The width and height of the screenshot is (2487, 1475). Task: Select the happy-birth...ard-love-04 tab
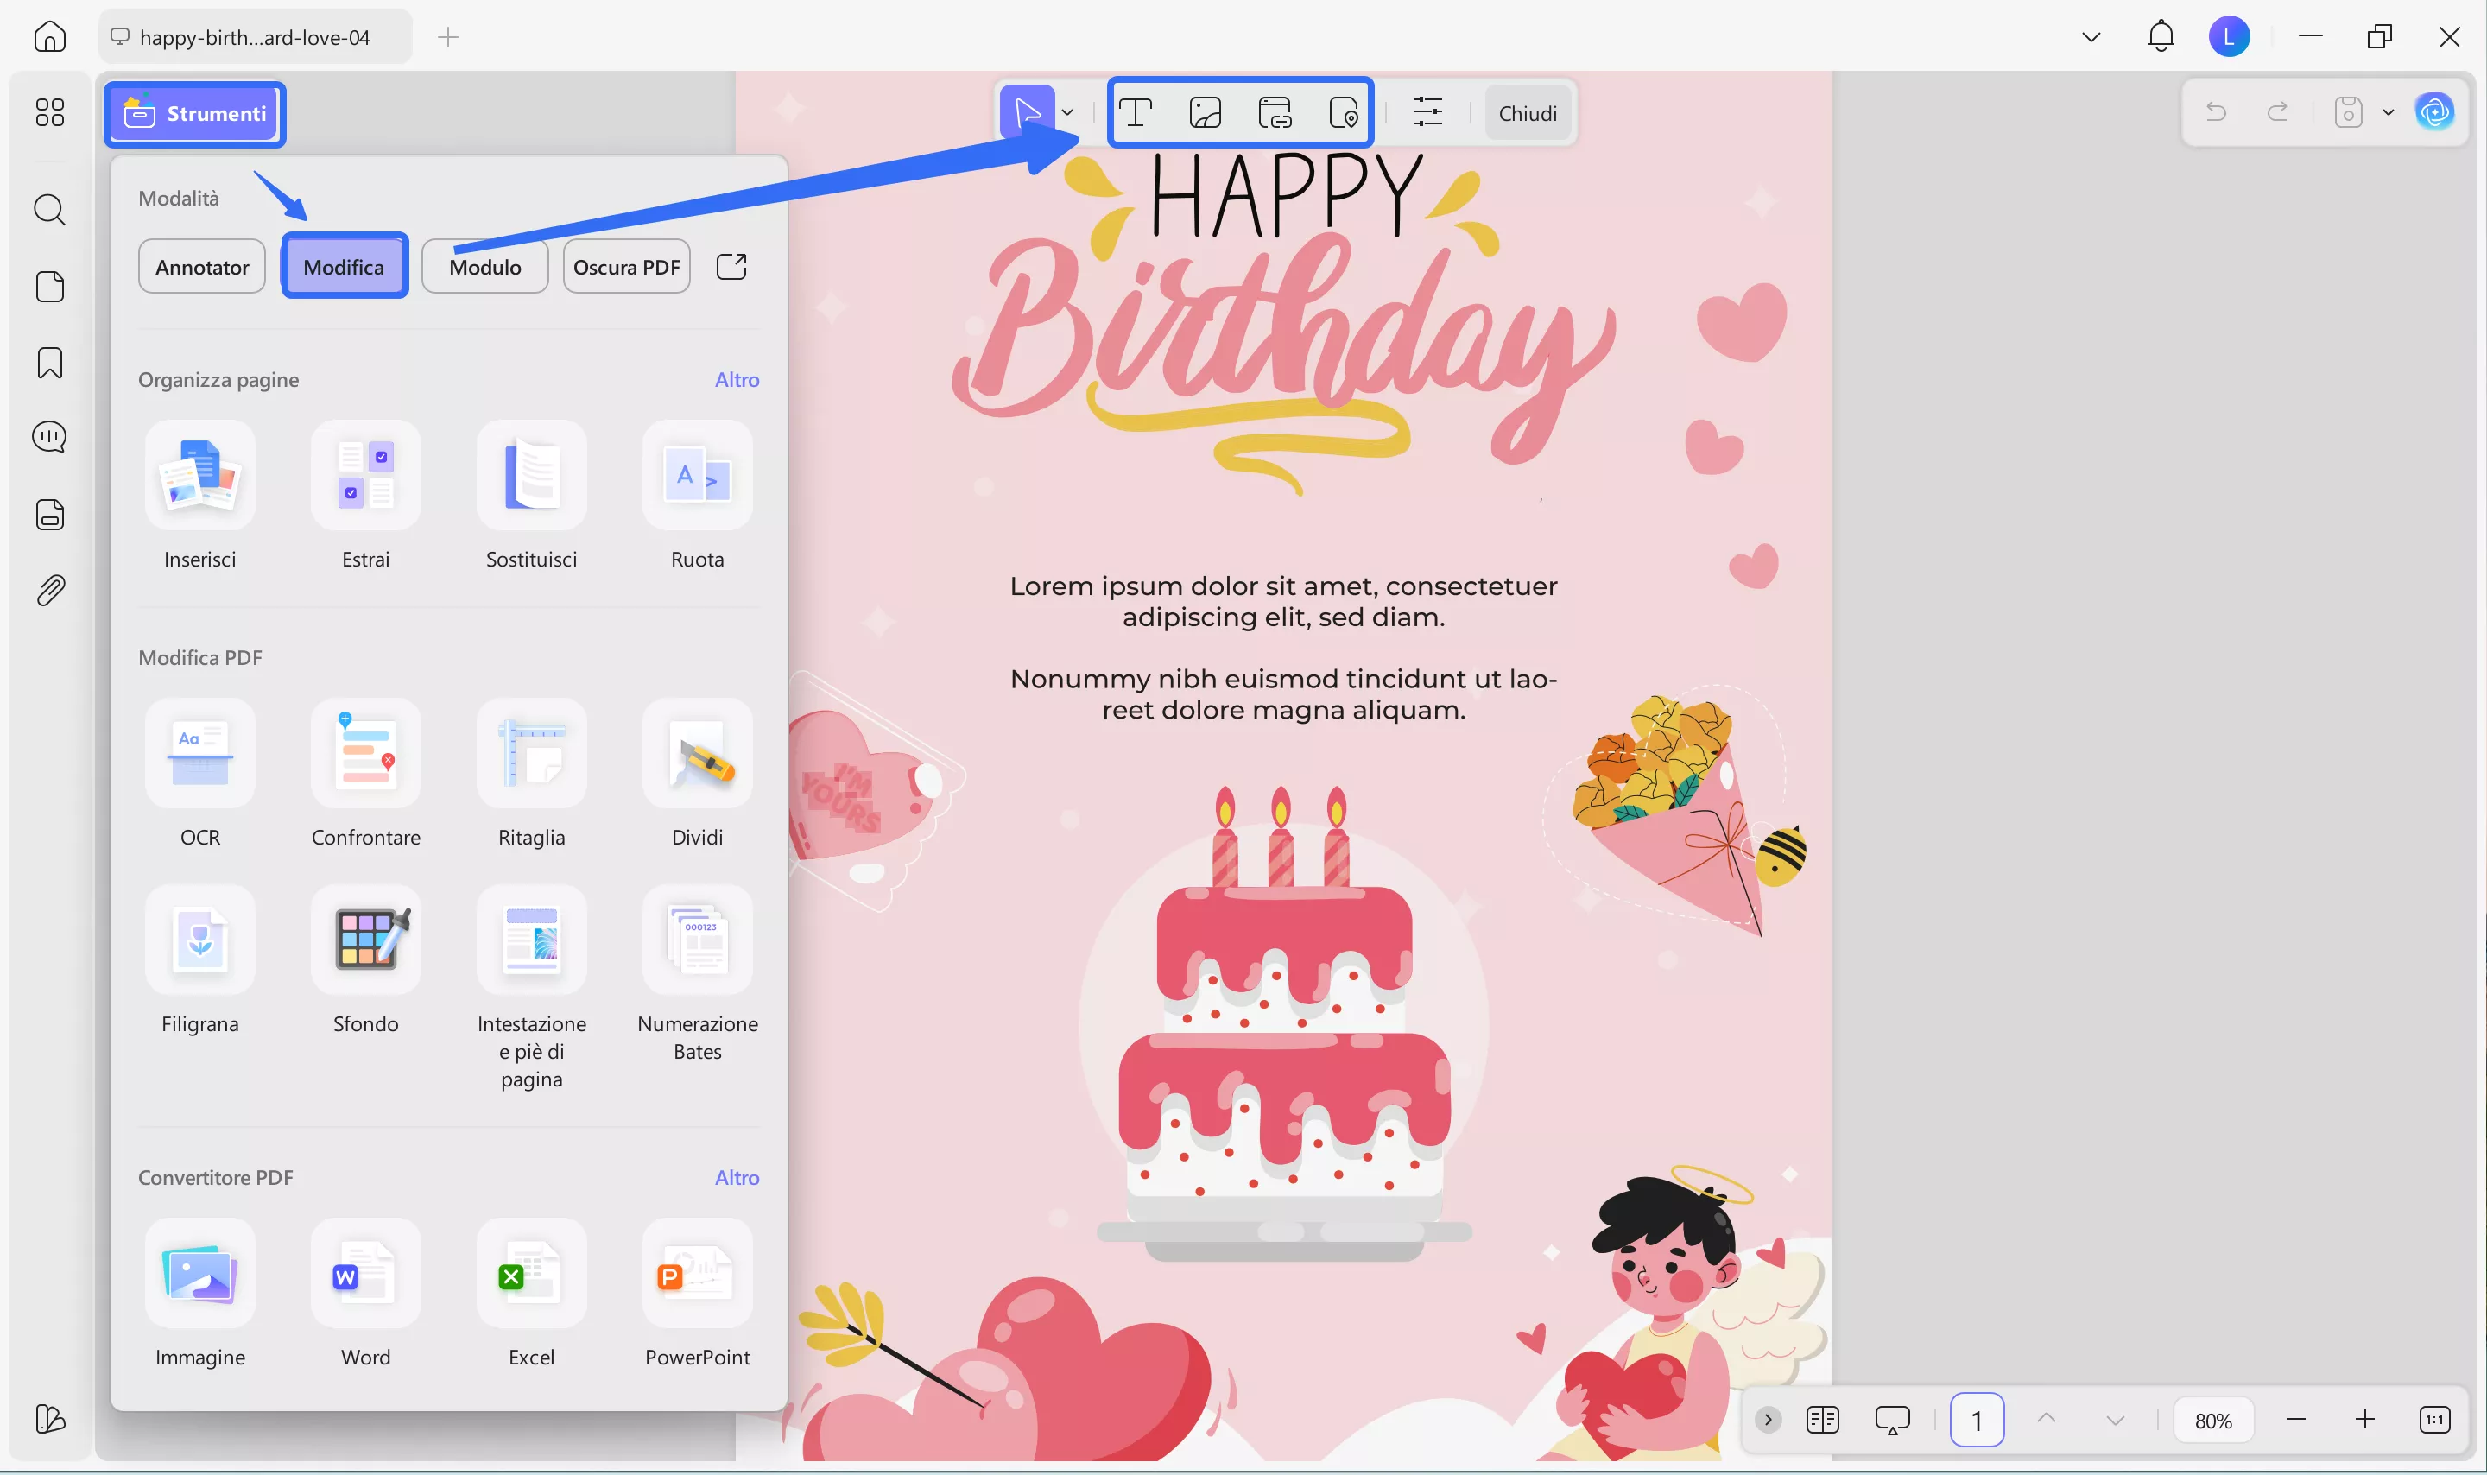[x=253, y=37]
